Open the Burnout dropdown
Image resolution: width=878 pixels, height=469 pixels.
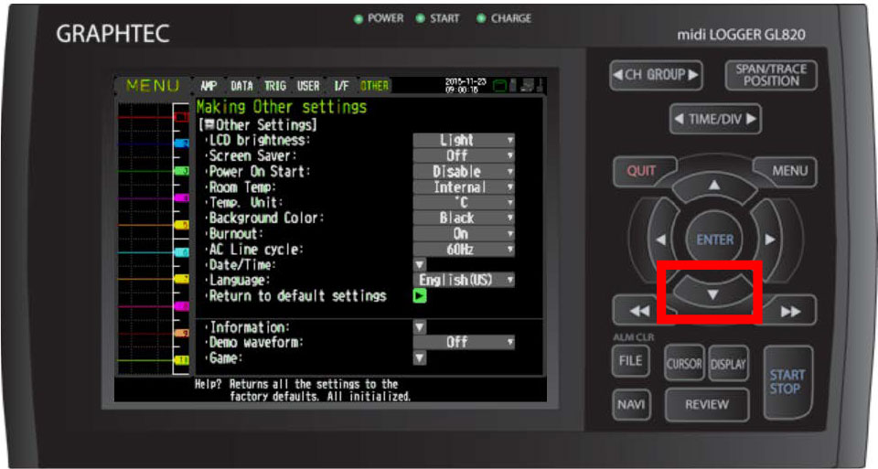[x=464, y=233]
